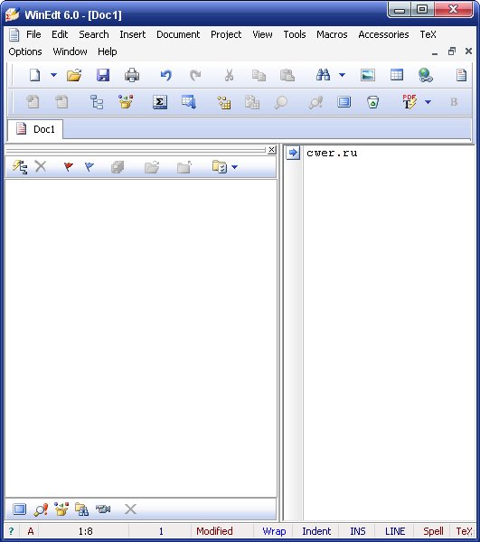Viewport: 480px width, 542px height.
Task: Minimize the Doc1 child window in the menu bar
Action: coord(435,53)
